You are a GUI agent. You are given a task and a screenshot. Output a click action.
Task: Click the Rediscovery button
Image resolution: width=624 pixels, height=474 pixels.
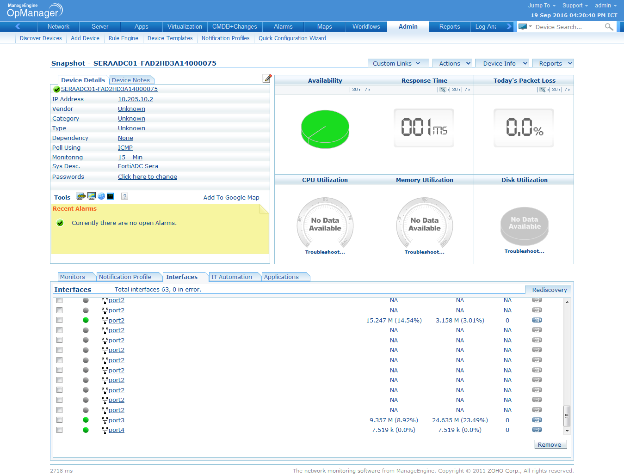tap(549, 290)
